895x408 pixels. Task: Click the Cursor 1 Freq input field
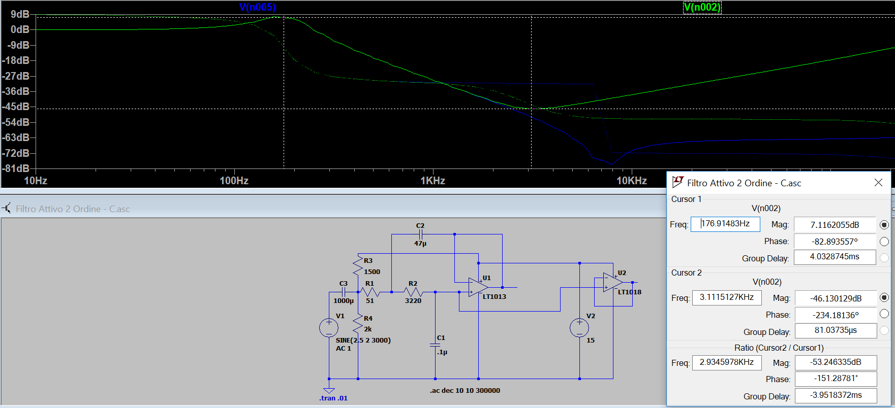(725, 224)
